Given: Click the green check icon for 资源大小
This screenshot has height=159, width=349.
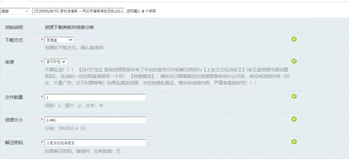Looking at the screenshot, I should pyautogui.click(x=294, y=119).
